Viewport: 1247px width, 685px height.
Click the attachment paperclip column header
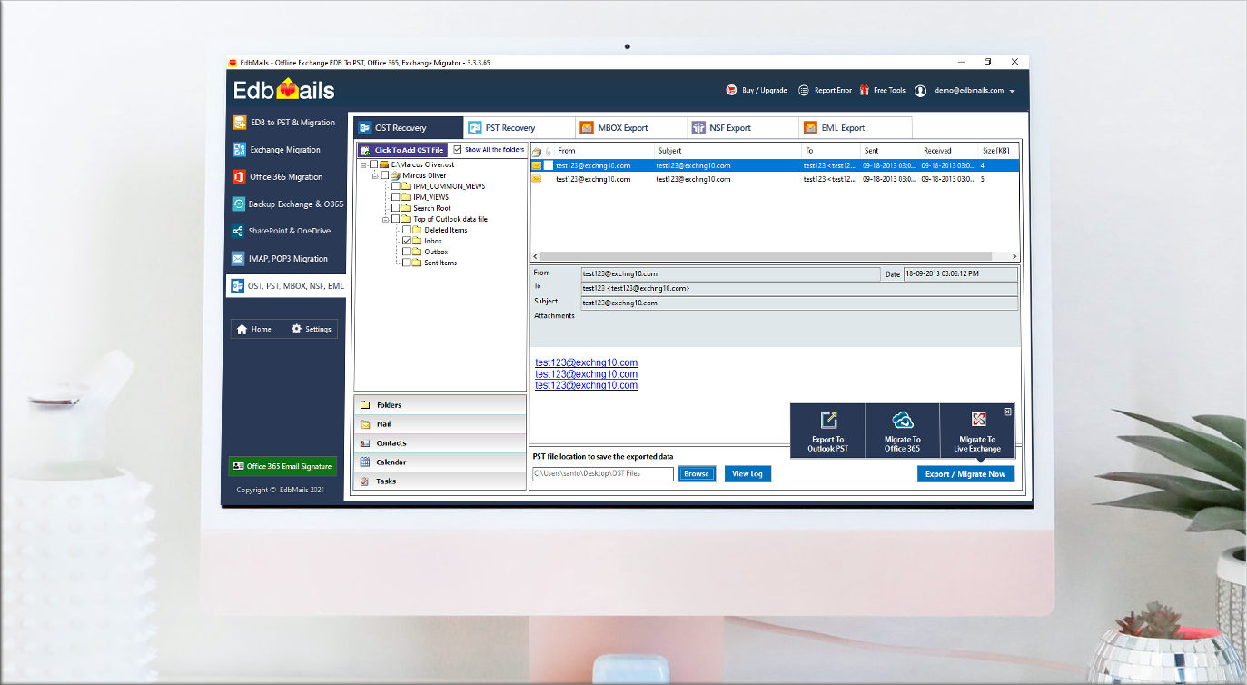pos(548,151)
